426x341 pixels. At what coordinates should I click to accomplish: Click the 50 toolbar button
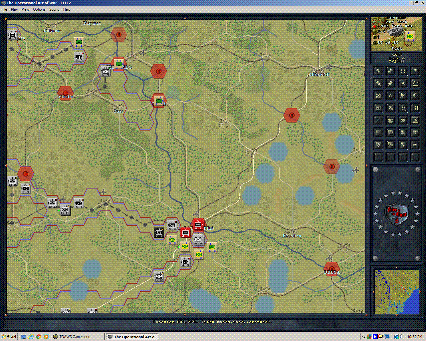[403, 120]
